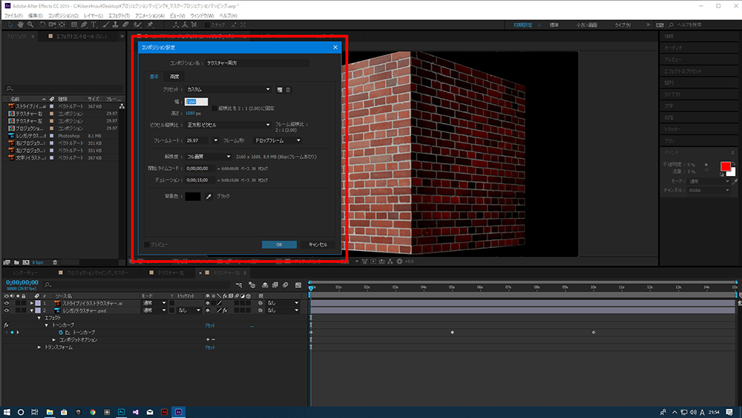Click the save preset icon beside preset dropdown
The width and height of the screenshot is (742, 418).
280,90
